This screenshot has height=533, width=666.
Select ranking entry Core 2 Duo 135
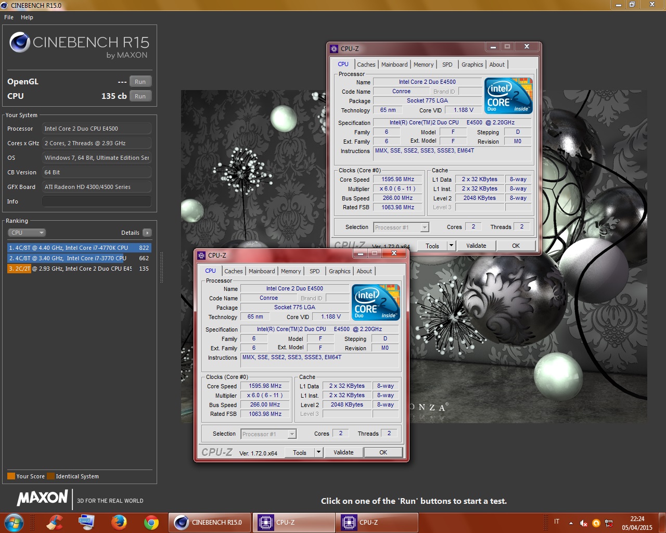79,269
